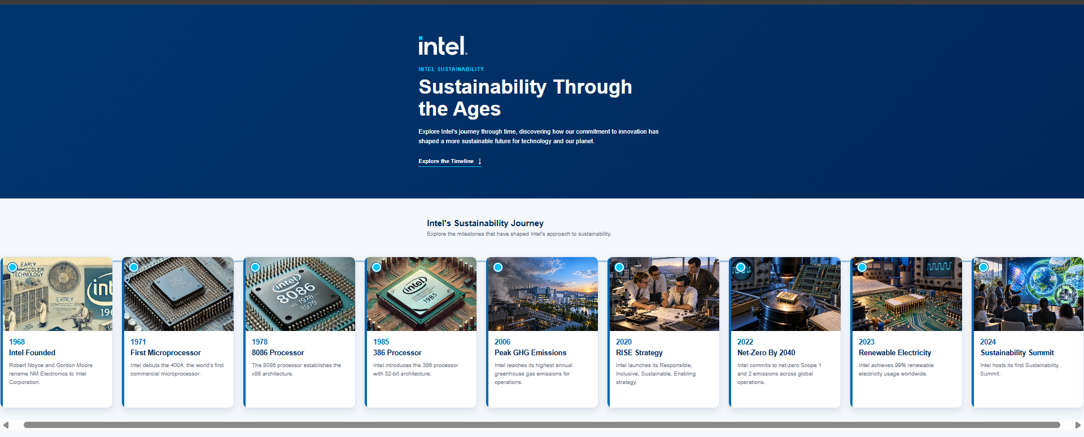Select the 1978 timeline marker dot
This screenshot has height=437, width=1084.
(x=255, y=267)
